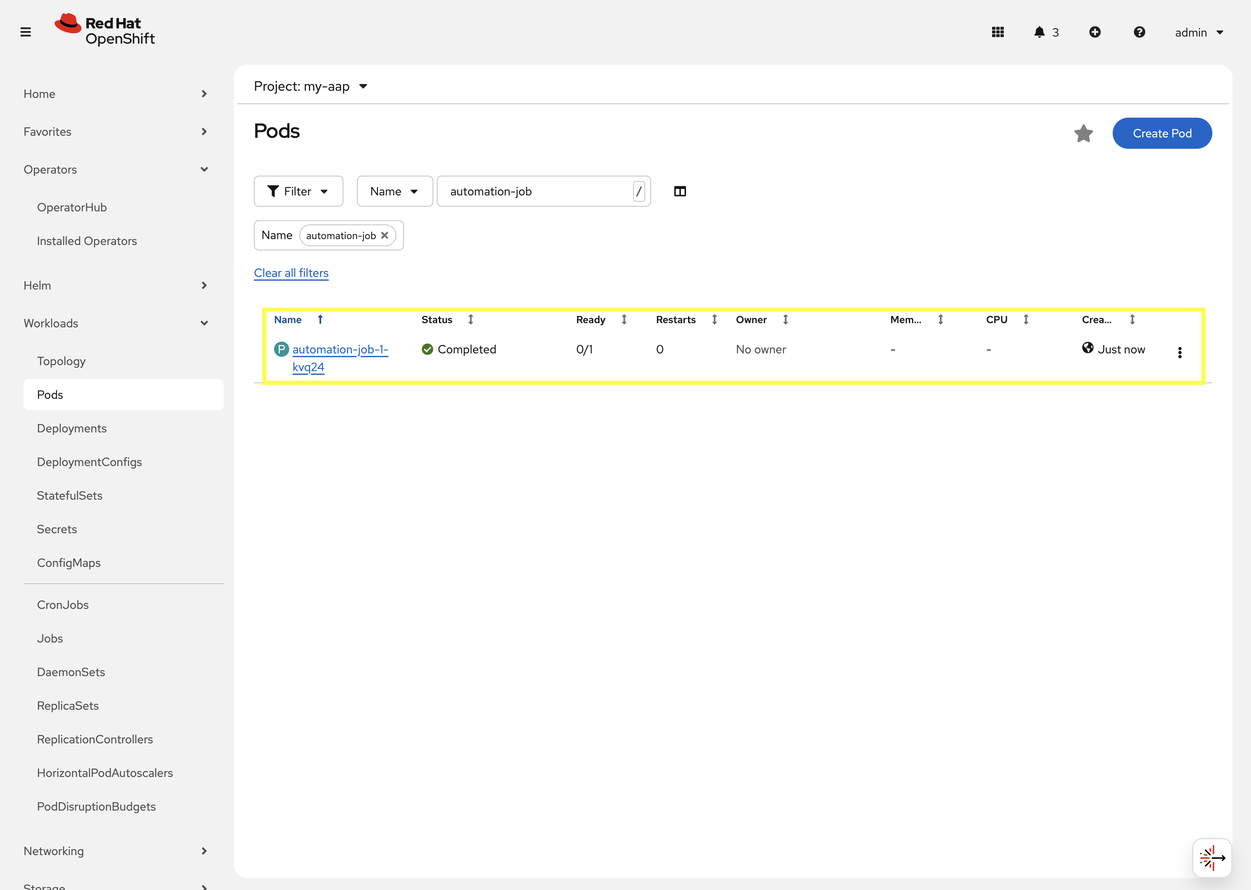Go to Deployments in sidebar
The image size is (1251, 890).
click(72, 429)
